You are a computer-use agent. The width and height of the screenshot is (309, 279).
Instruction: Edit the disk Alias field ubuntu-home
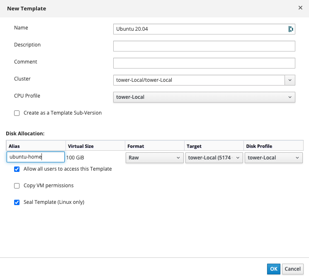(x=36, y=157)
